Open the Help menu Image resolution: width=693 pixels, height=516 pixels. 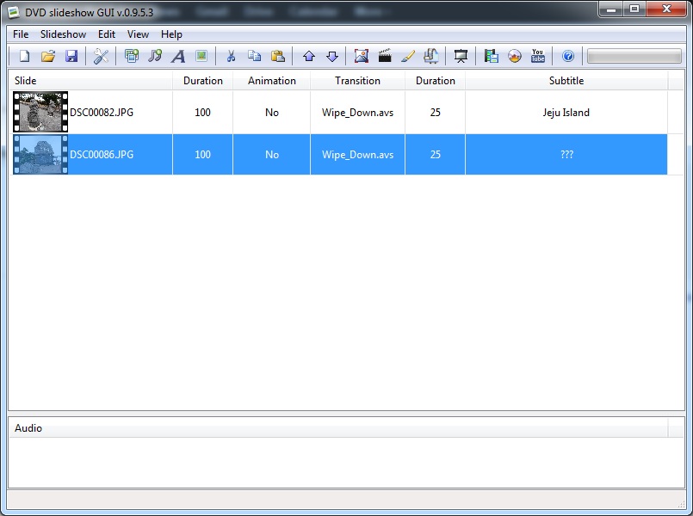(171, 34)
